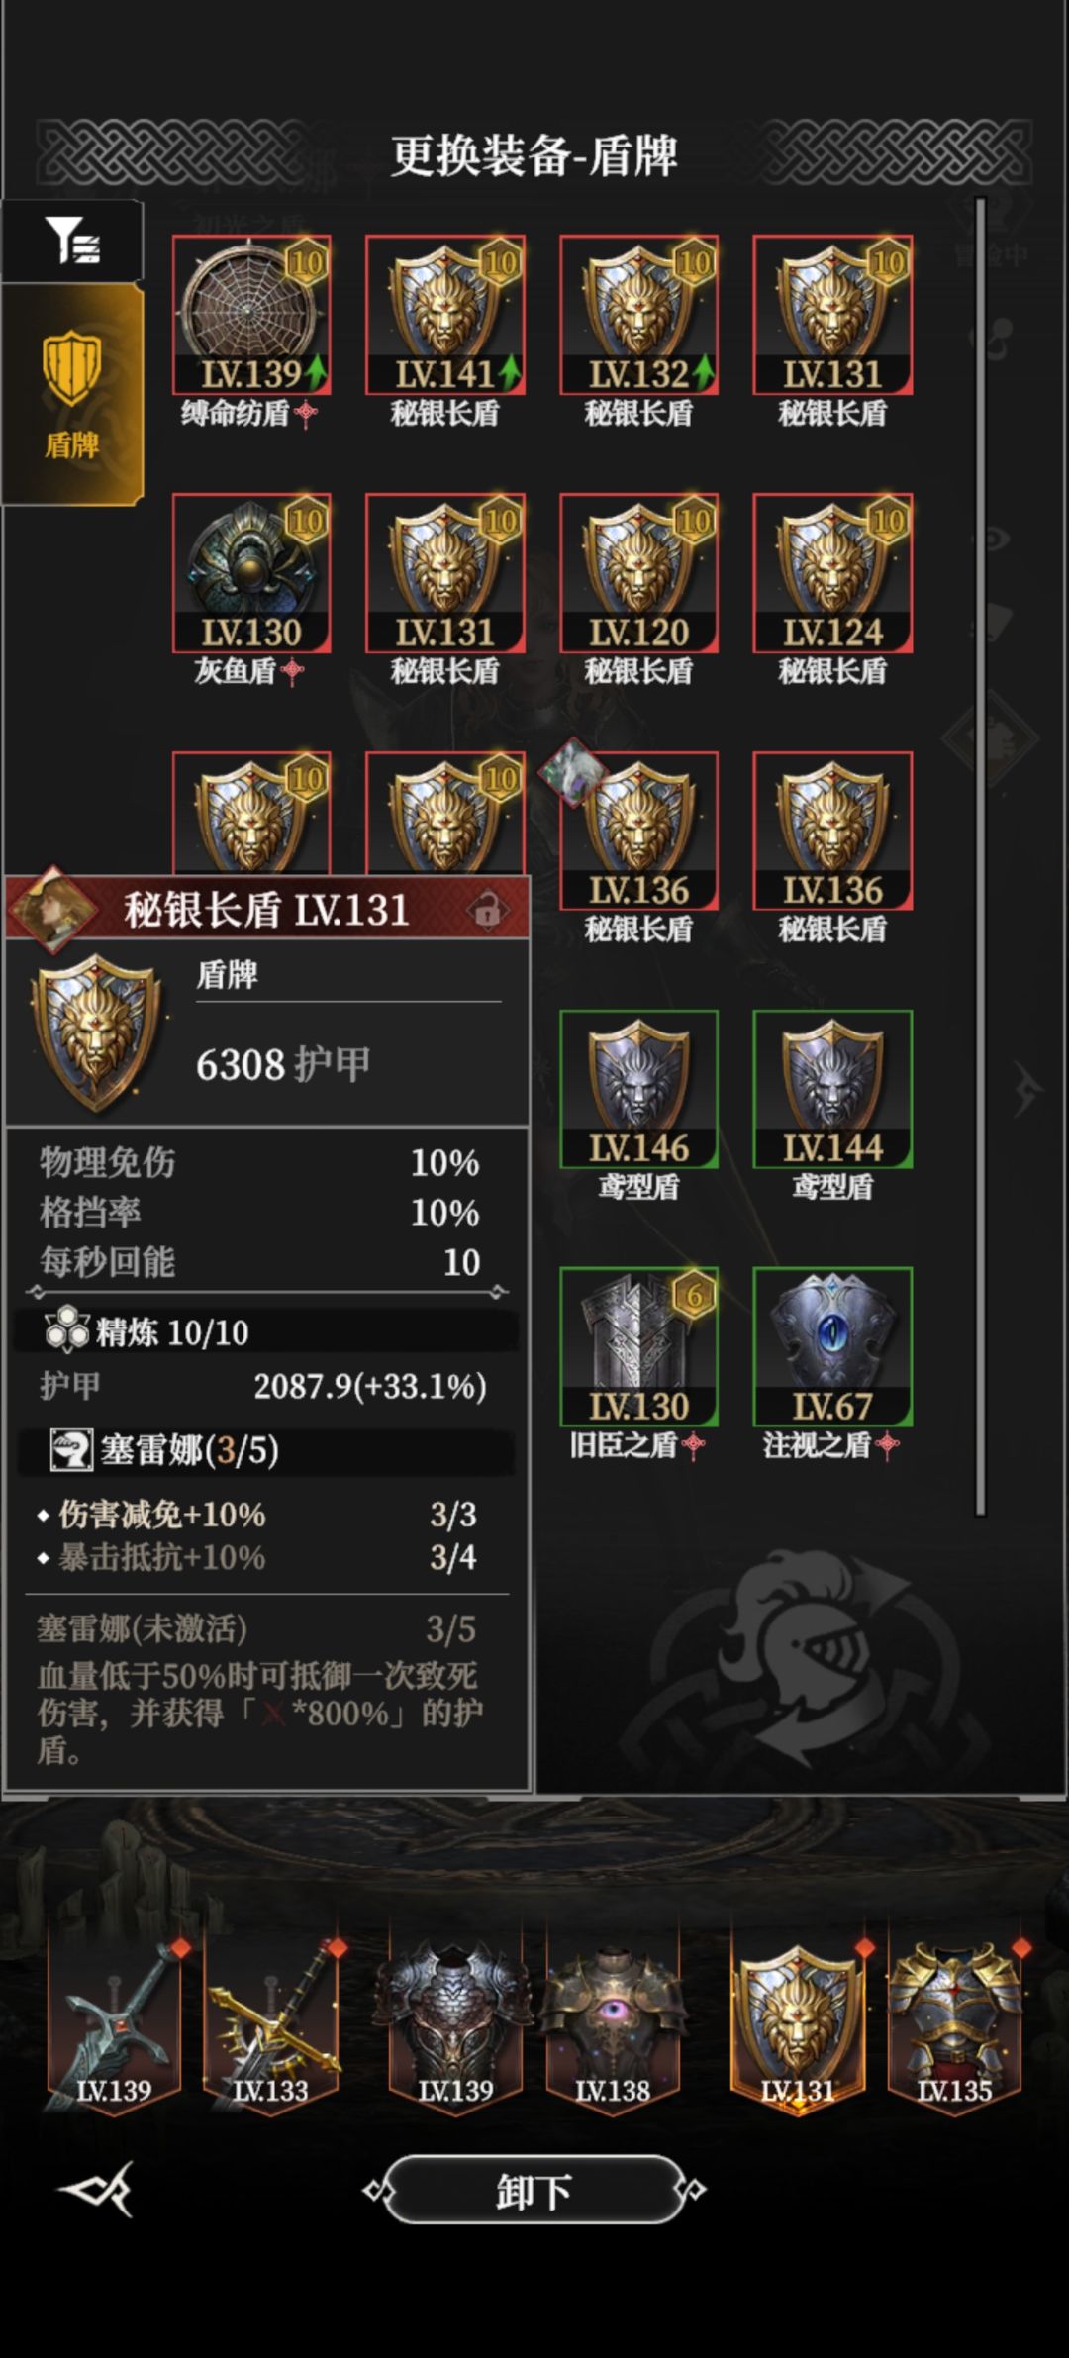Click the equipment list scrollbar
Screen dimensions: 1069x2358
[980, 856]
